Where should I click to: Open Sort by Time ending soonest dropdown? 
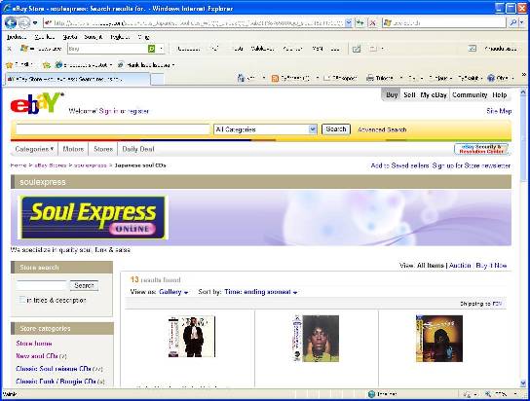(261, 292)
